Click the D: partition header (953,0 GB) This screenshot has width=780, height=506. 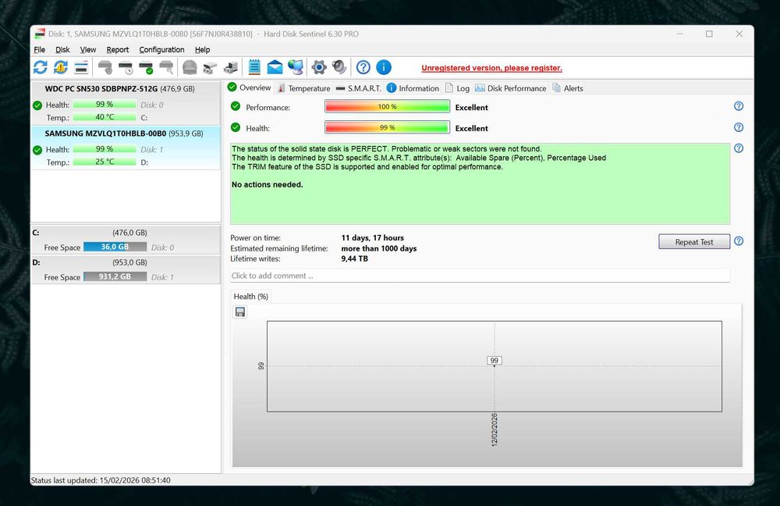click(126, 262)
